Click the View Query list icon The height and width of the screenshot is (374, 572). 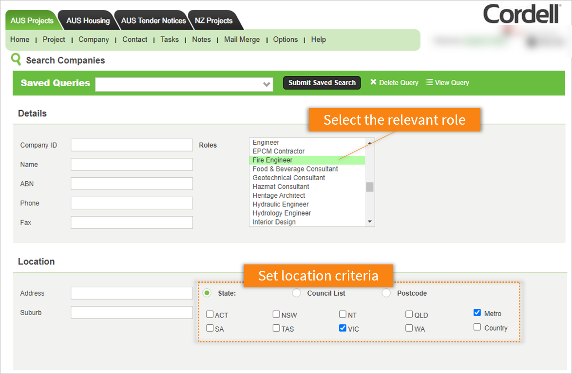click(x=430, y=82)
